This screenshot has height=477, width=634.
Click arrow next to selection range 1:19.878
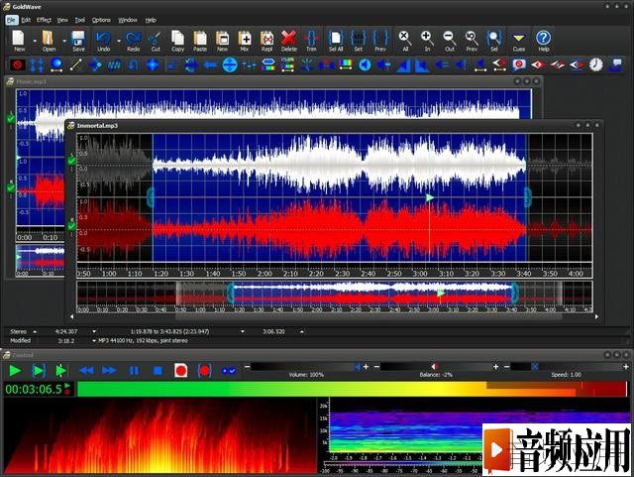[243, 331]
